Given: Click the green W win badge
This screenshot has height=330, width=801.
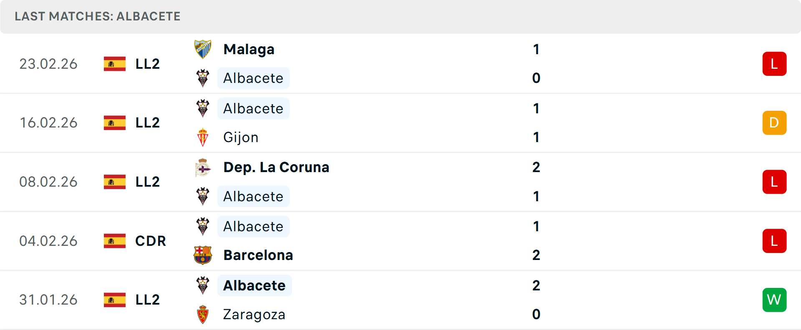Looking at the screenshot, I should tap(774, 300).
